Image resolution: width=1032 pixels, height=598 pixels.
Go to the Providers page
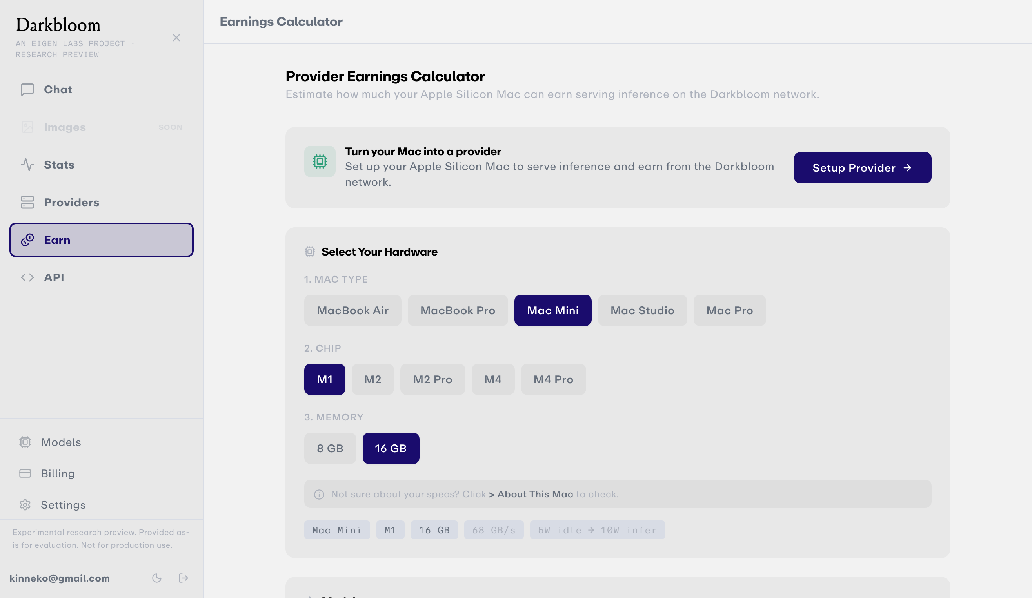[101, 202]
